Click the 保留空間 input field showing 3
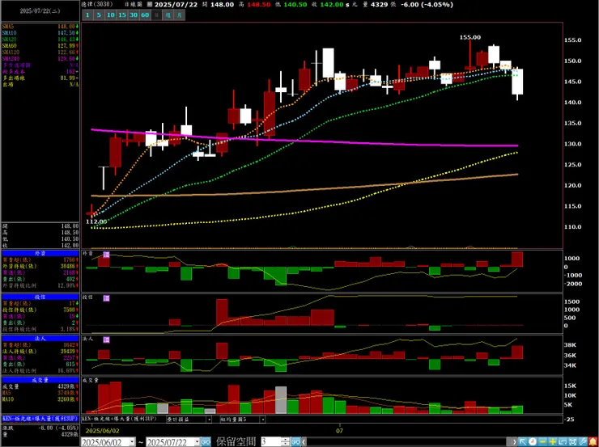Image resolution: width=599 pixels, height=447 pixels. 271,442
